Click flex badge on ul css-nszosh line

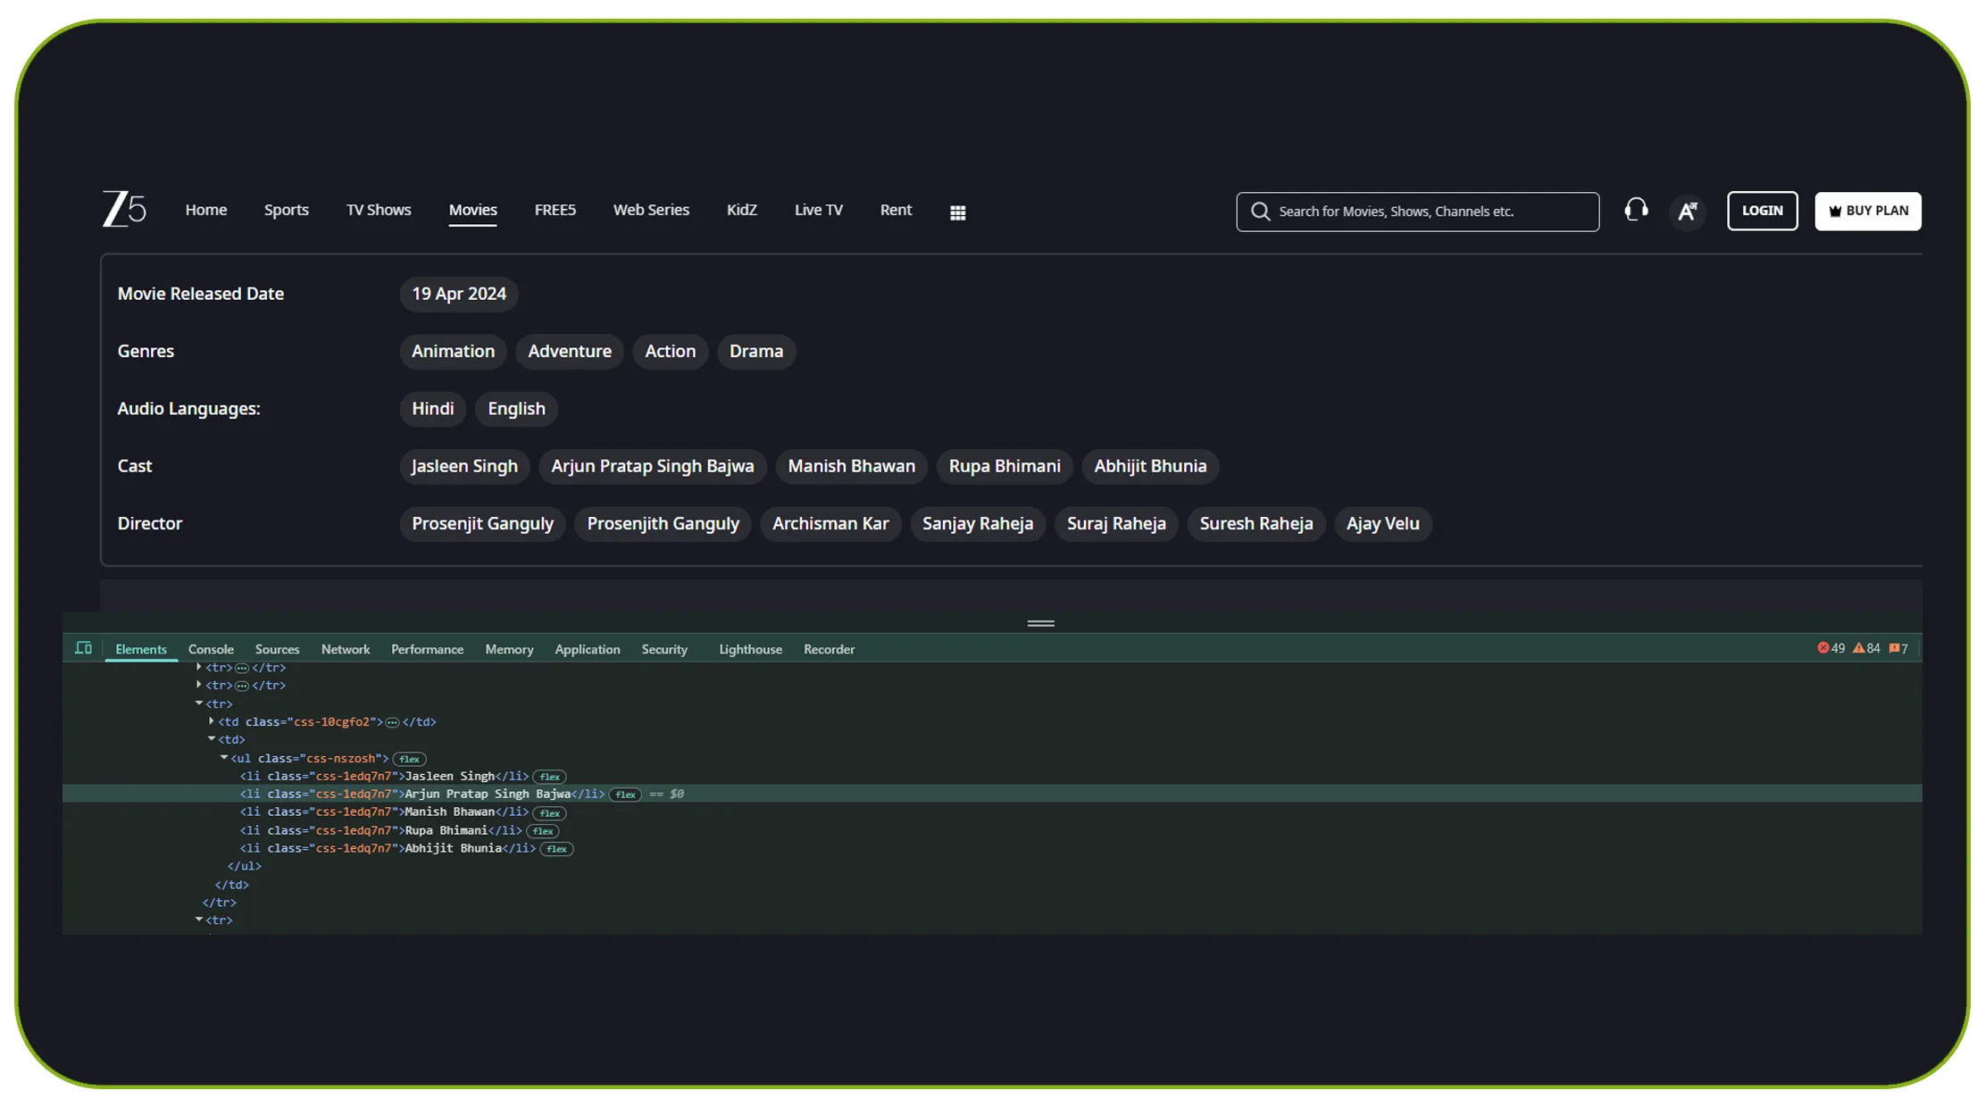click(x=409, y=759)
